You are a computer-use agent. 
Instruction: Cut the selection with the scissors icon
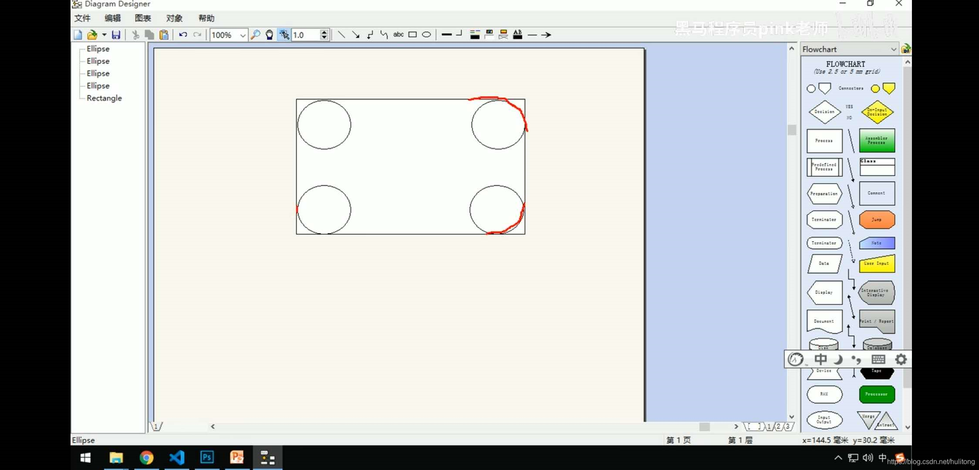(136, 35)
